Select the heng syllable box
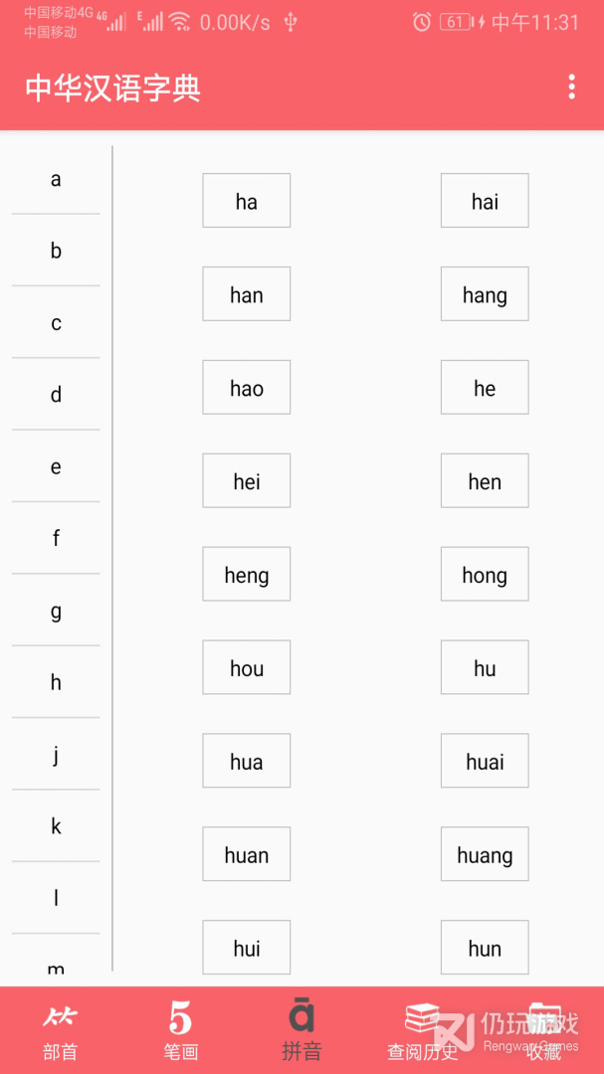Image resolution: width=604 pixels, height=1074 pixels. pos(246,574)
